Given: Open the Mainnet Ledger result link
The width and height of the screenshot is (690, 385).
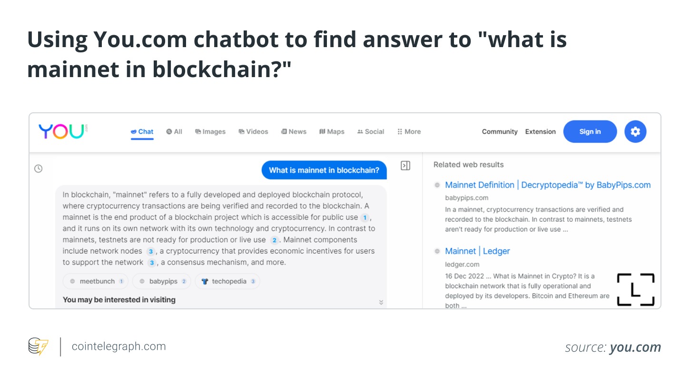Looking at the screenshot, I should pos(477,251).
